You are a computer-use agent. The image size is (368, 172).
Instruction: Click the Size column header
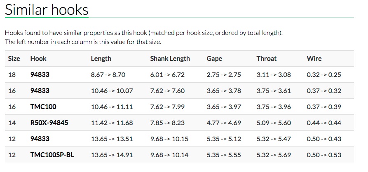pos(14,58)
